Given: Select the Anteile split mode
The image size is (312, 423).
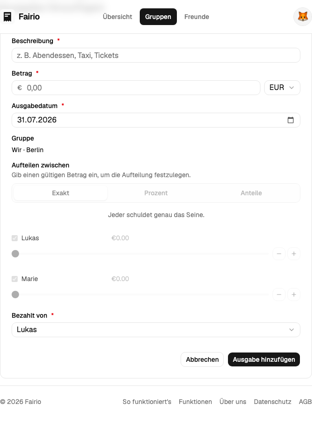Looking at the screenshot, I should click(251, 193).
